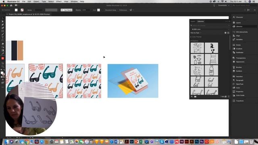The width and height of the screenshot is (258, 145).
Task: Open the Character panel
Action: point(238,17)
